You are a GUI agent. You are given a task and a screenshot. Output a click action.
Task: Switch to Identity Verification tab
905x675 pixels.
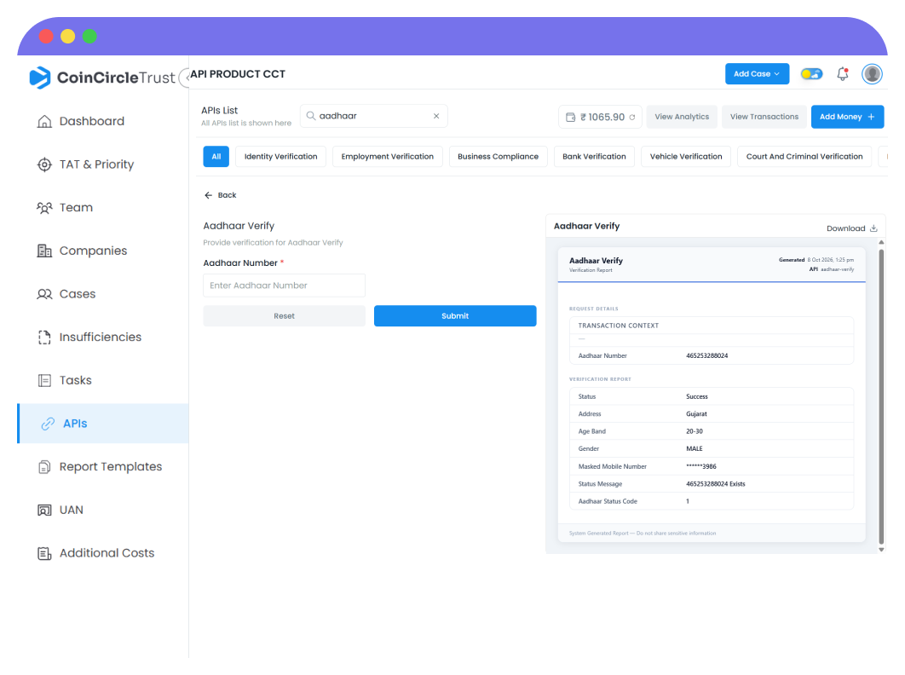[280, 157]
